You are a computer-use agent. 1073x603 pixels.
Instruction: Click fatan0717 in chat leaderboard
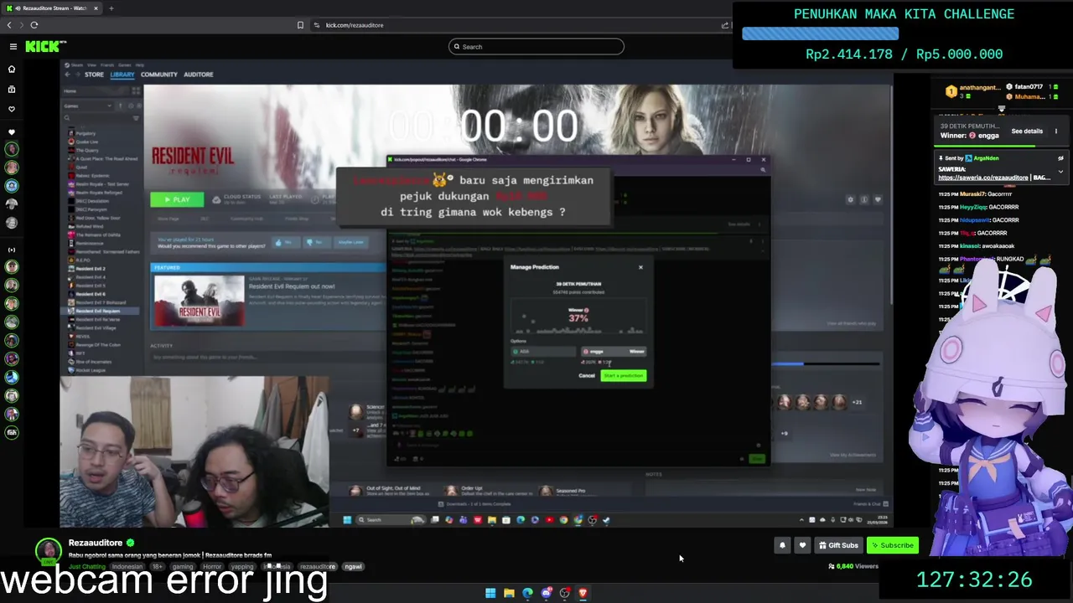click(1029, 86)
